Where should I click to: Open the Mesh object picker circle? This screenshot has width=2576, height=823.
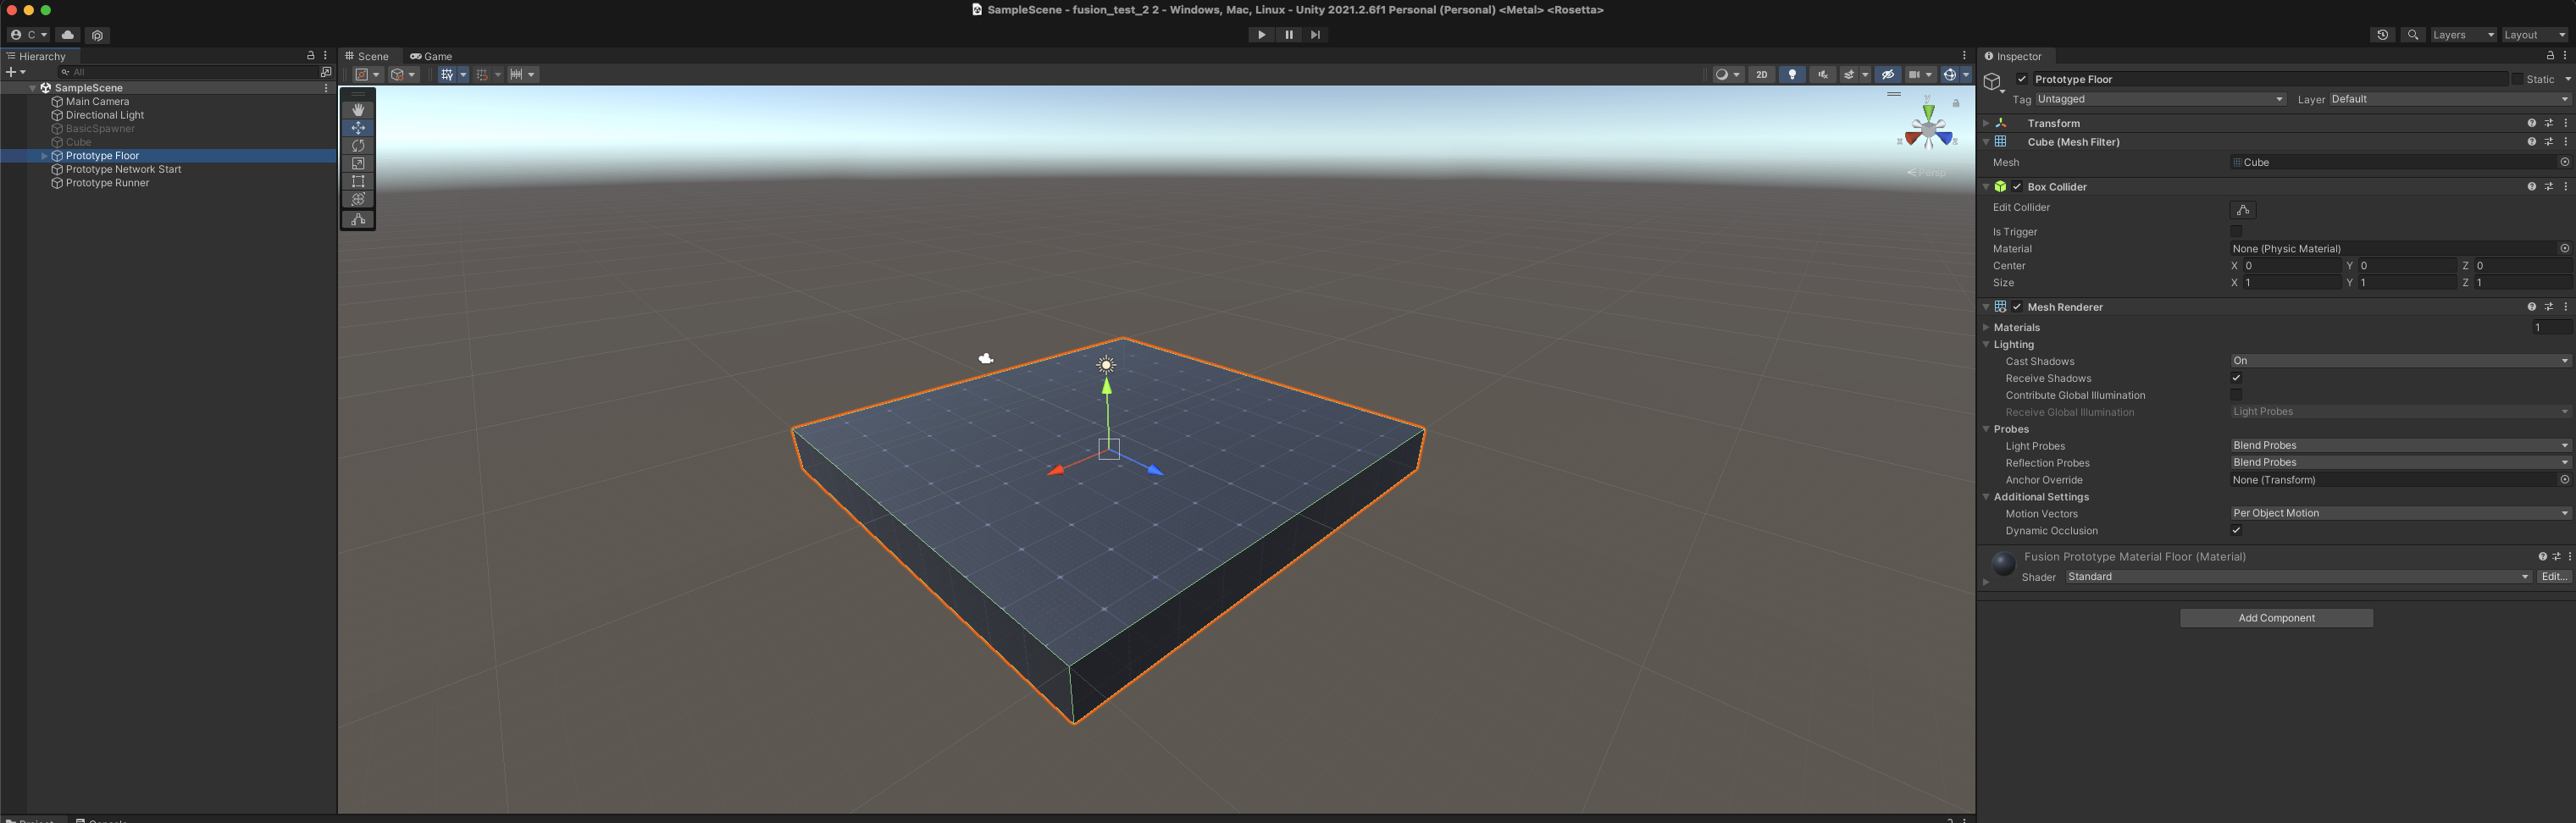pyautogui.click(x=2565, y=162)
